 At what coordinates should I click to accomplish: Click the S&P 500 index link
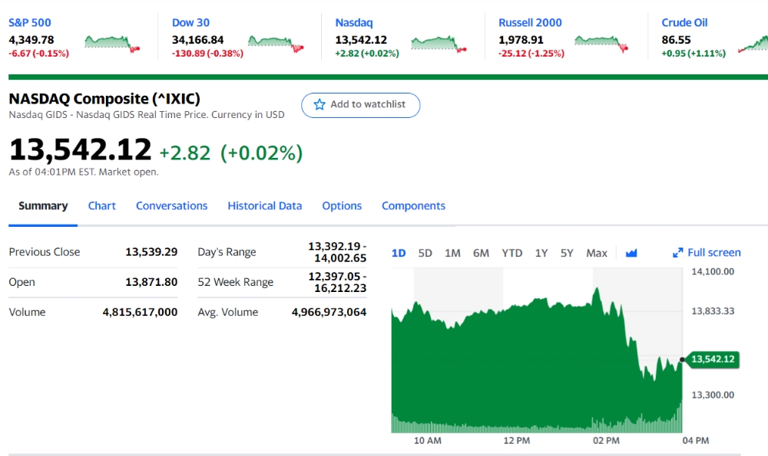(29, 22)
